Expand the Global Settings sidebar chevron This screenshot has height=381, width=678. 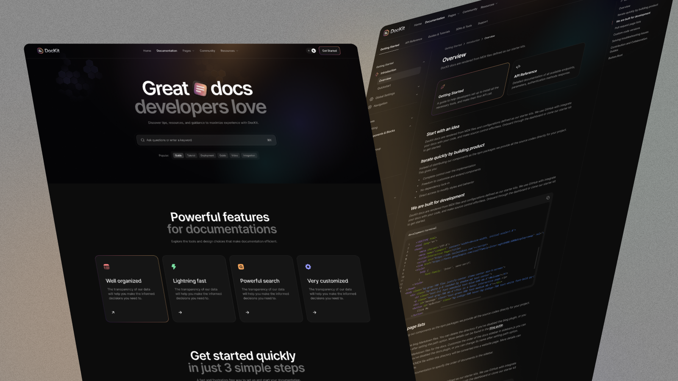(418, 87)
